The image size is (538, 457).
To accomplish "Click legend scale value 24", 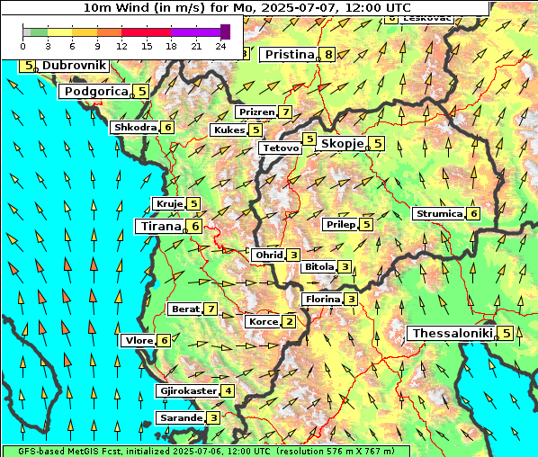I will pos(220,46).
